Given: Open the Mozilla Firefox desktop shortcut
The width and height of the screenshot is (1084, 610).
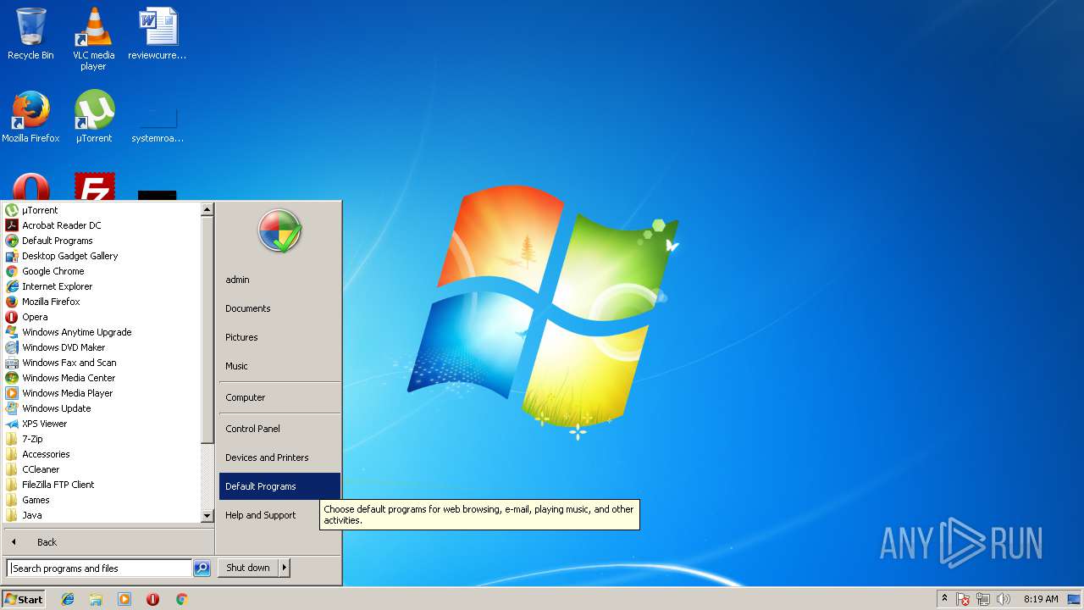Looking at the screenshot, I should (30, 117).
